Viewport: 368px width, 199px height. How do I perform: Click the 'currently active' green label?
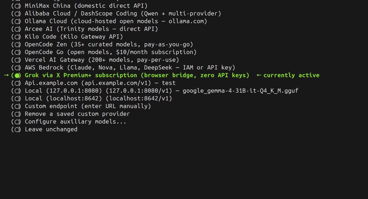(x=291, y=75)
